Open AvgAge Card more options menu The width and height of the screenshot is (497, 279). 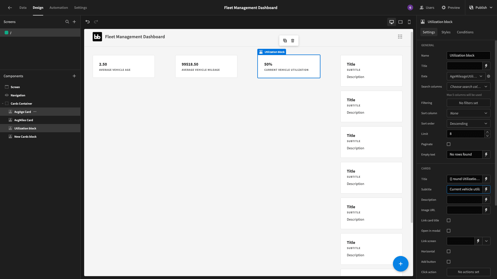(x=35, y=112)
